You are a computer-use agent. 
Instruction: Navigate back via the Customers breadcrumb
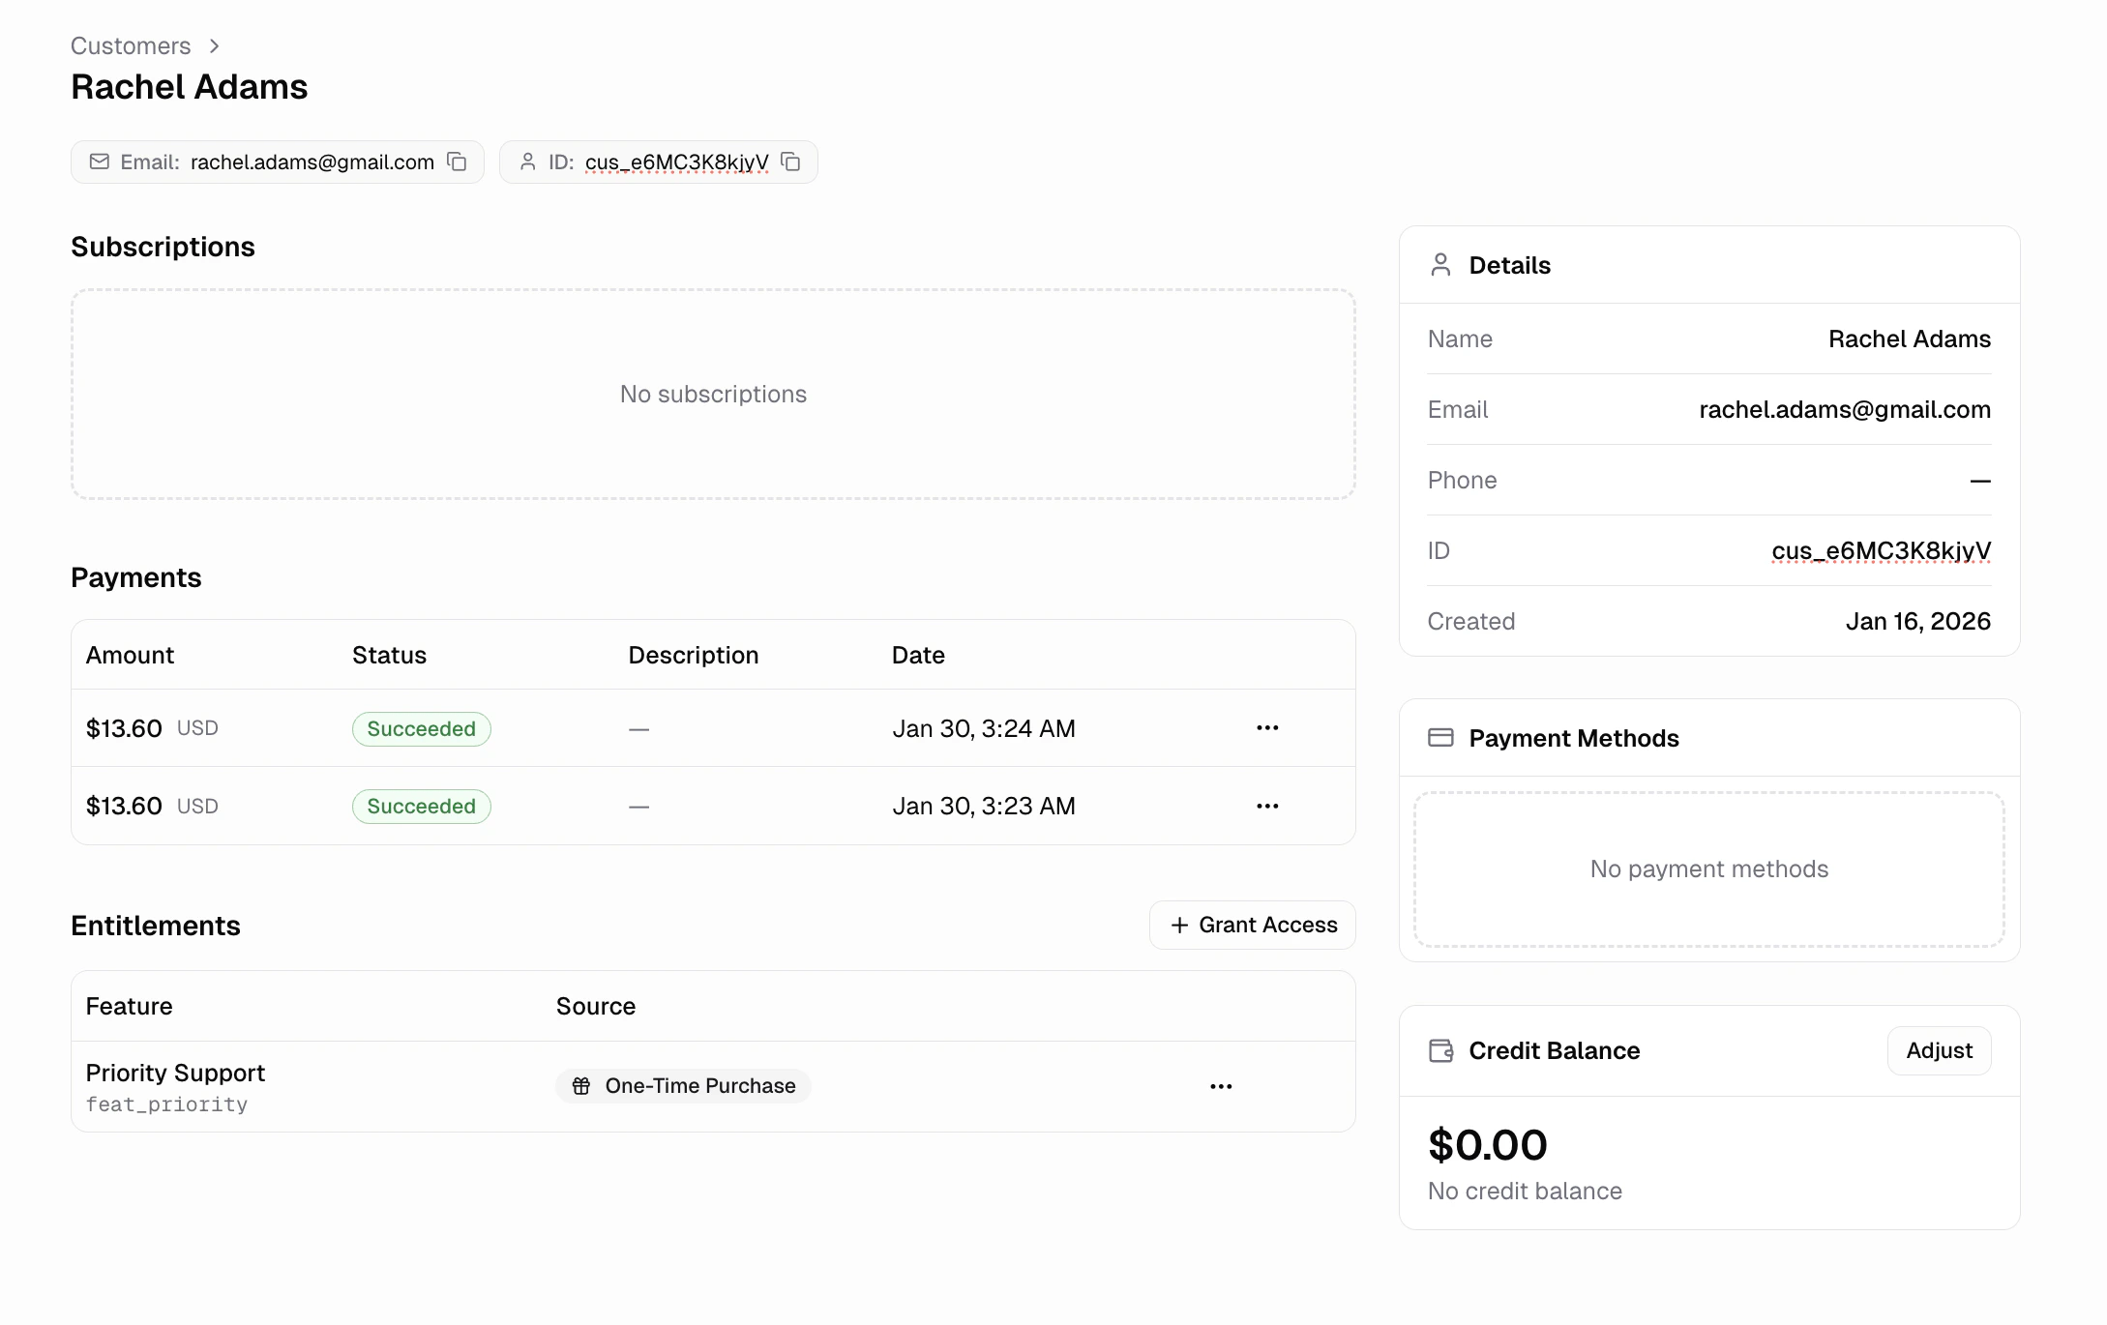130,45
